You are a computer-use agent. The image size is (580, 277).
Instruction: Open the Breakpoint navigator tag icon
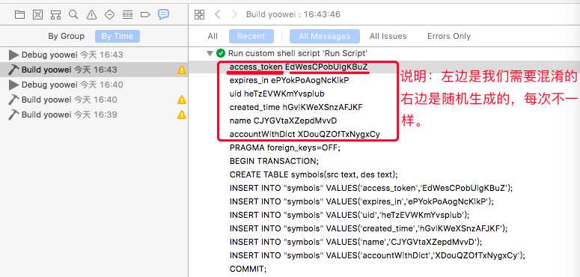tap(145, 15)
